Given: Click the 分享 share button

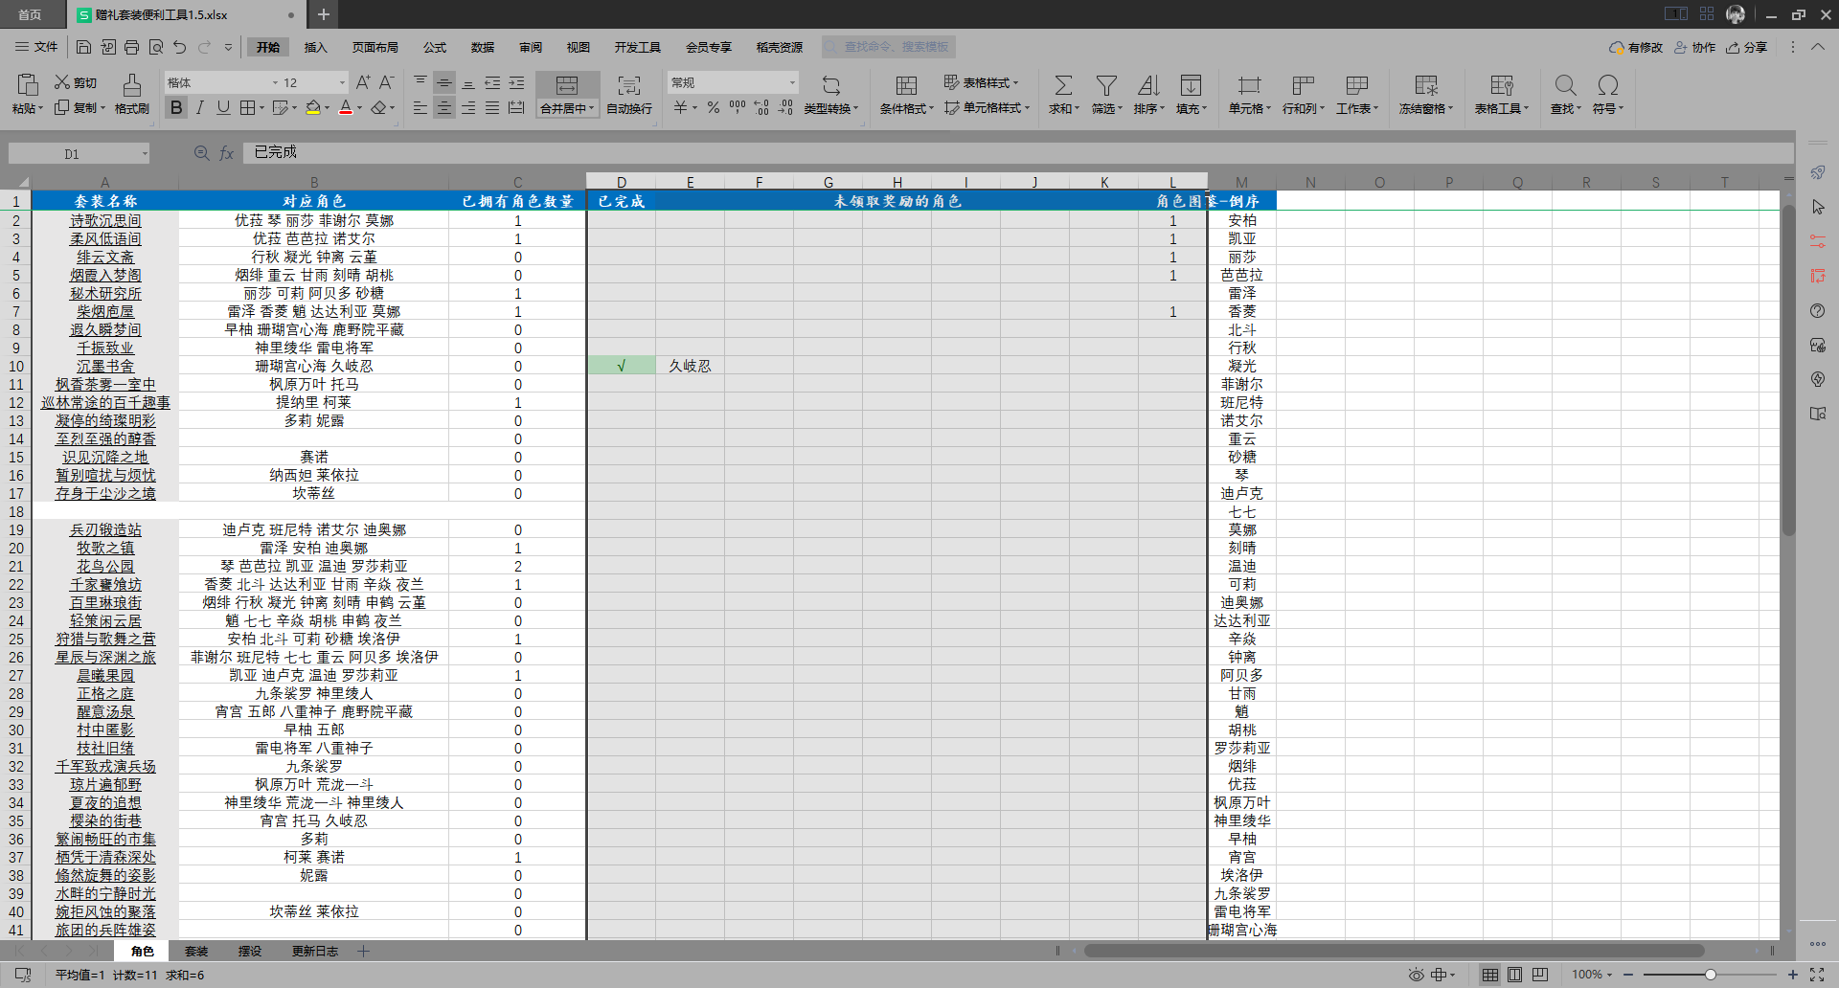Looking at the screenshot, I should pos(1747,47).
